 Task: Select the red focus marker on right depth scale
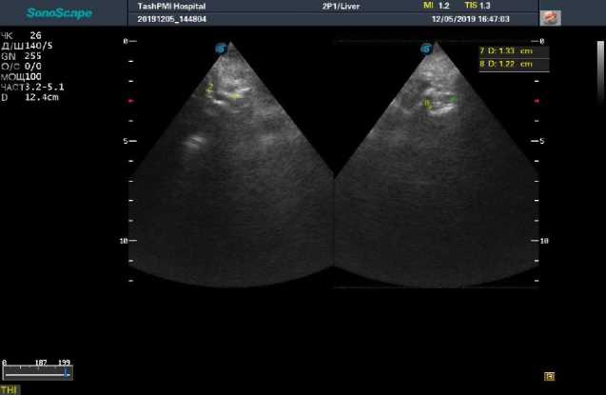point(537,101)
